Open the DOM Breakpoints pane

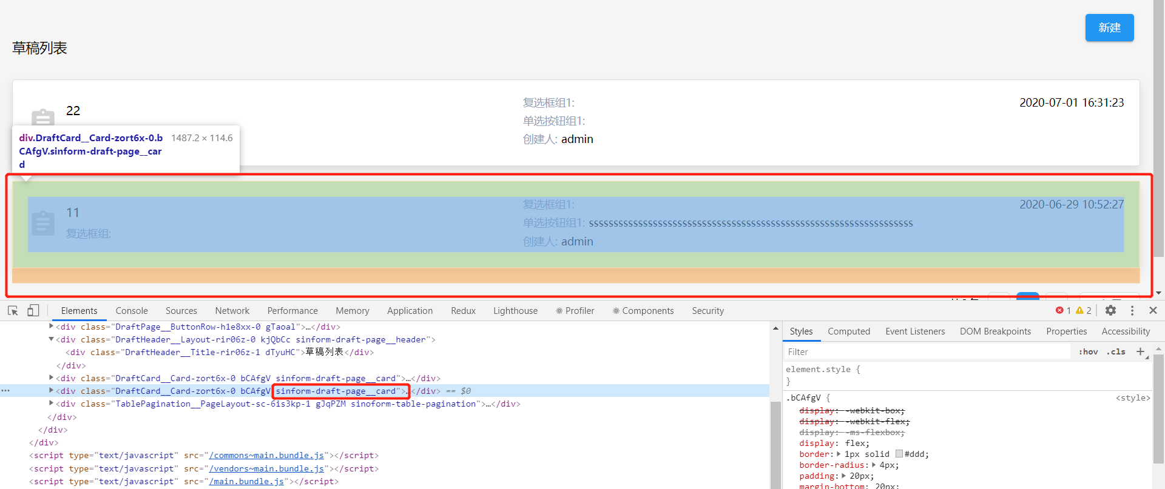point(995,331)
